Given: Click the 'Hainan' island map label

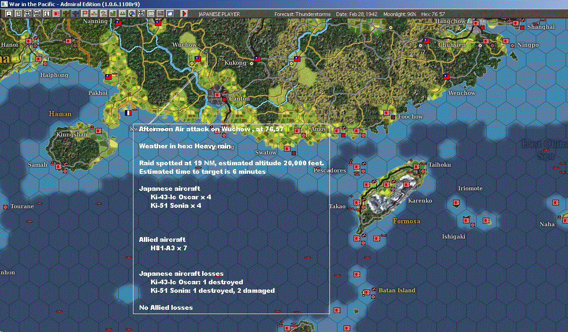Looking at the screenshot, I should click(x=60, y=114).
